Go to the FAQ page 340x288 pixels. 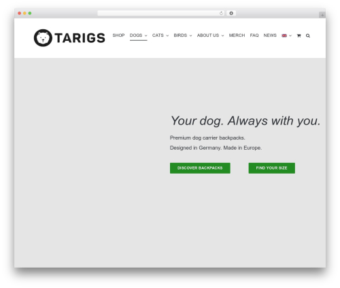tap(254, 35)
